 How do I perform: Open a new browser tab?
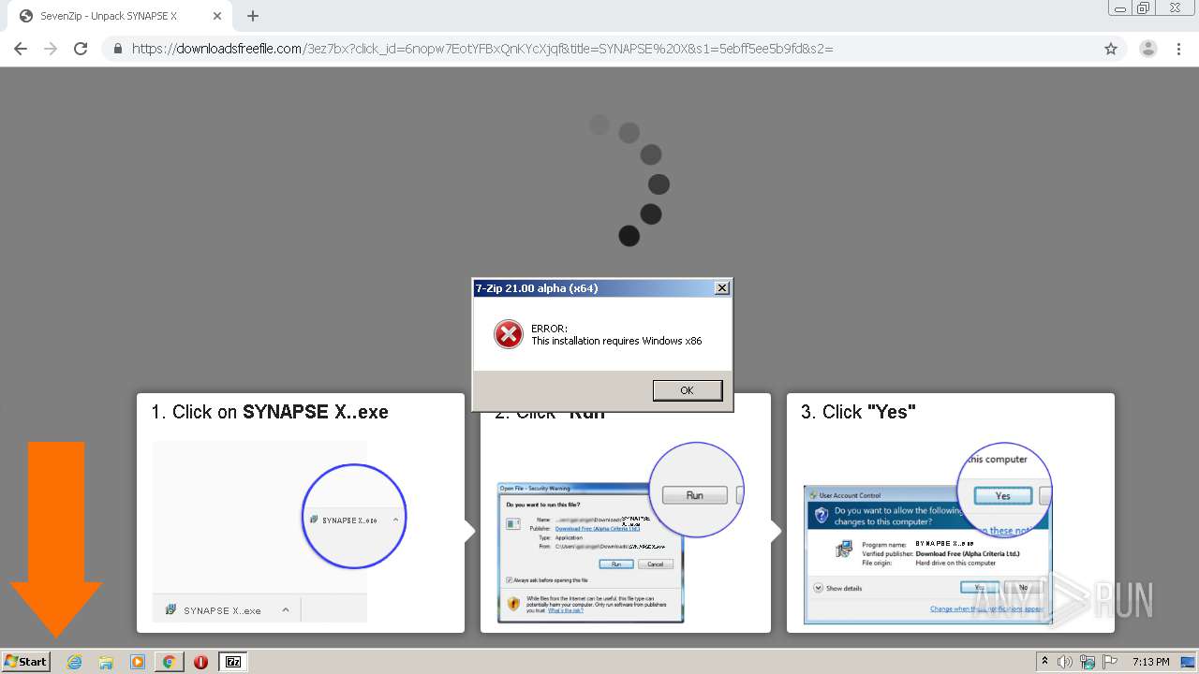pos(253,16)
